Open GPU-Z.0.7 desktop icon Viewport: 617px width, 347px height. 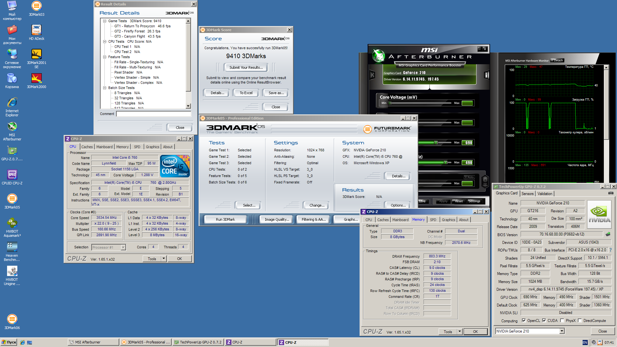[12, 153]
